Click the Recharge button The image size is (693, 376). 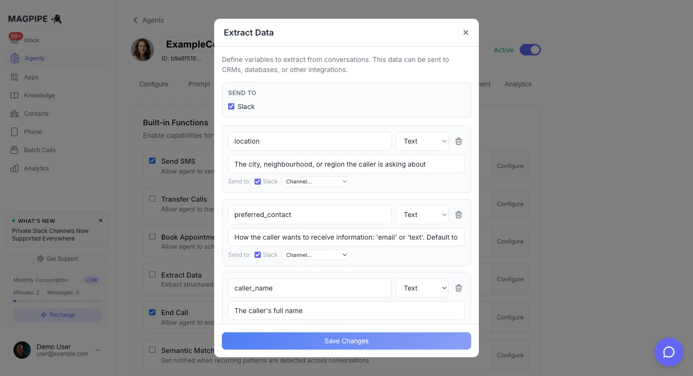tap(57, 315)
